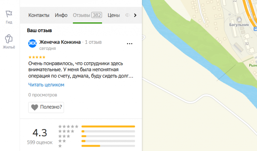This screenshot has height=151, width=257.
Task: Click the 1 отзыв count beside name
Action: 93,42
